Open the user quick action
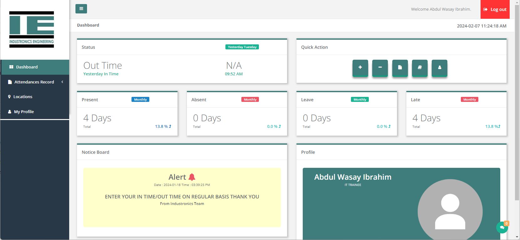Viewport: 520px width, 240px height. [x=440, y=68]
